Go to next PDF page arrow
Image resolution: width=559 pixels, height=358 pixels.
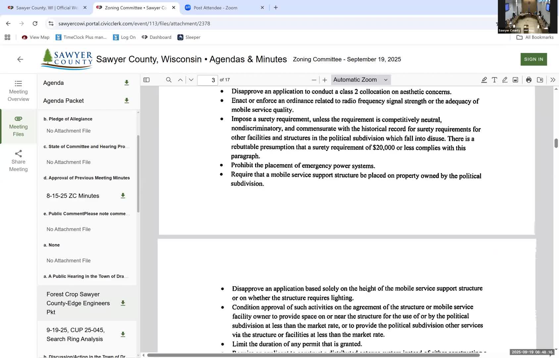[x=191, y=80]
